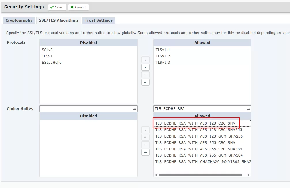290x188 pixels.
Task: Open the Trust Settings tab
Action: tap(99, 20)
